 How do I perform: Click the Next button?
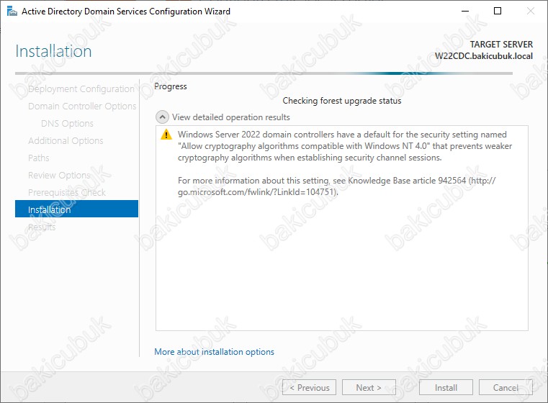[369, 388]
